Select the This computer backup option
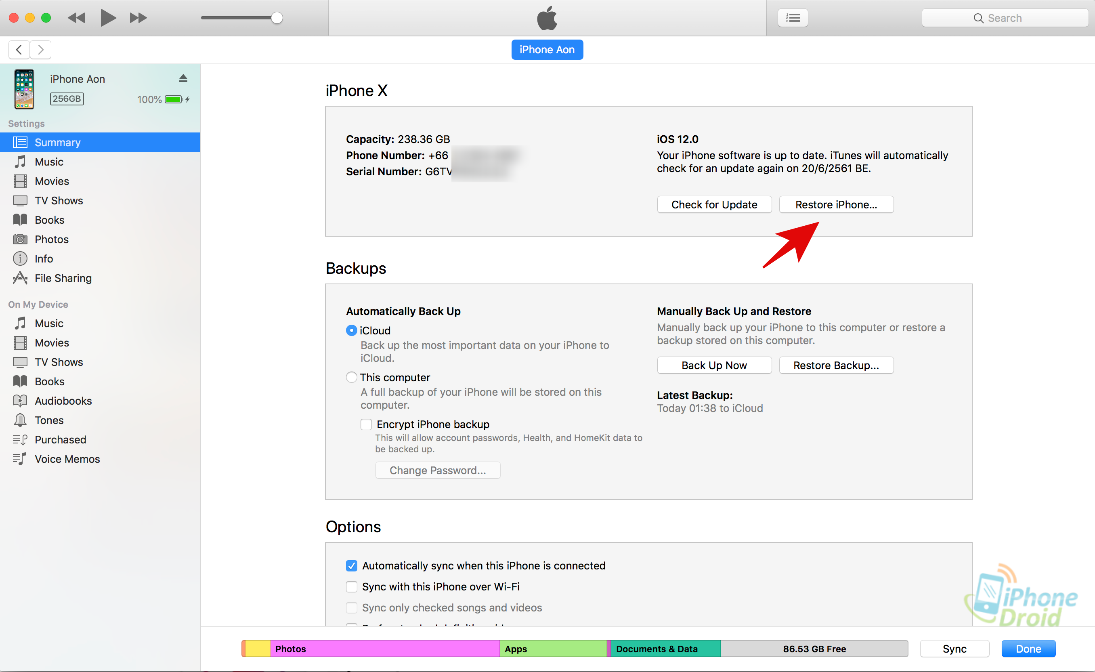Screen dimensions: 1095x672 tap(352, 377)
